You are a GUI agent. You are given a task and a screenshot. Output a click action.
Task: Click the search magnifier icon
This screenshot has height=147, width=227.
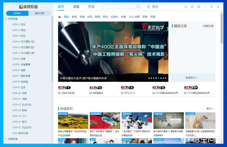(138, 6)
